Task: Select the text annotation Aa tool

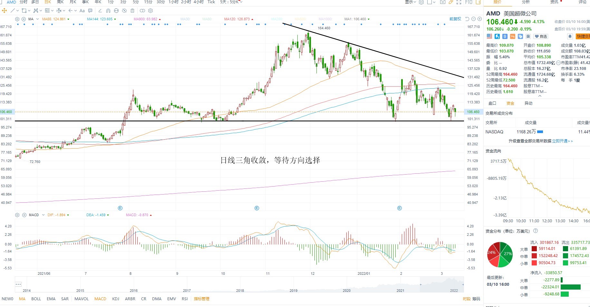Action: tap(82, 11)
